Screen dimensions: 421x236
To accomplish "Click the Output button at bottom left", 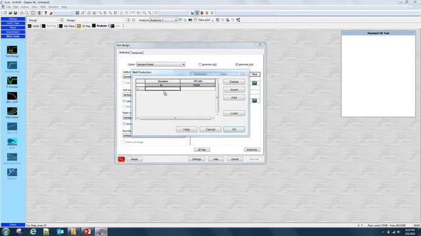I will click(13, 225).
